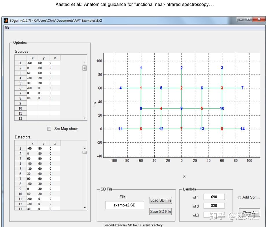Click the MATLAB icon in the title bar
266x227 pixels.
point(6,21)
